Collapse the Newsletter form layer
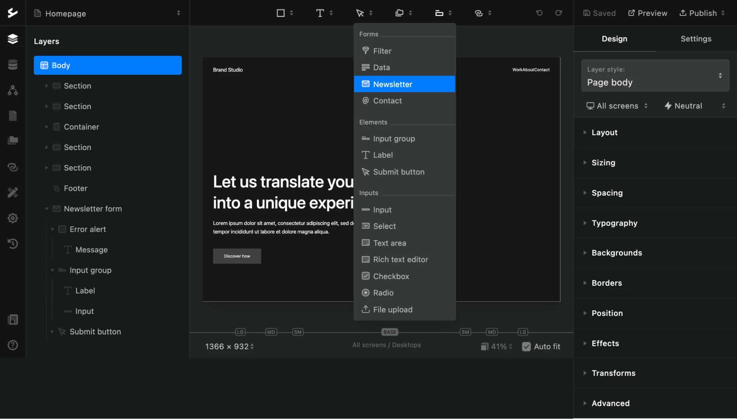This screenshot has width=737, height=419. pos(47,209)
